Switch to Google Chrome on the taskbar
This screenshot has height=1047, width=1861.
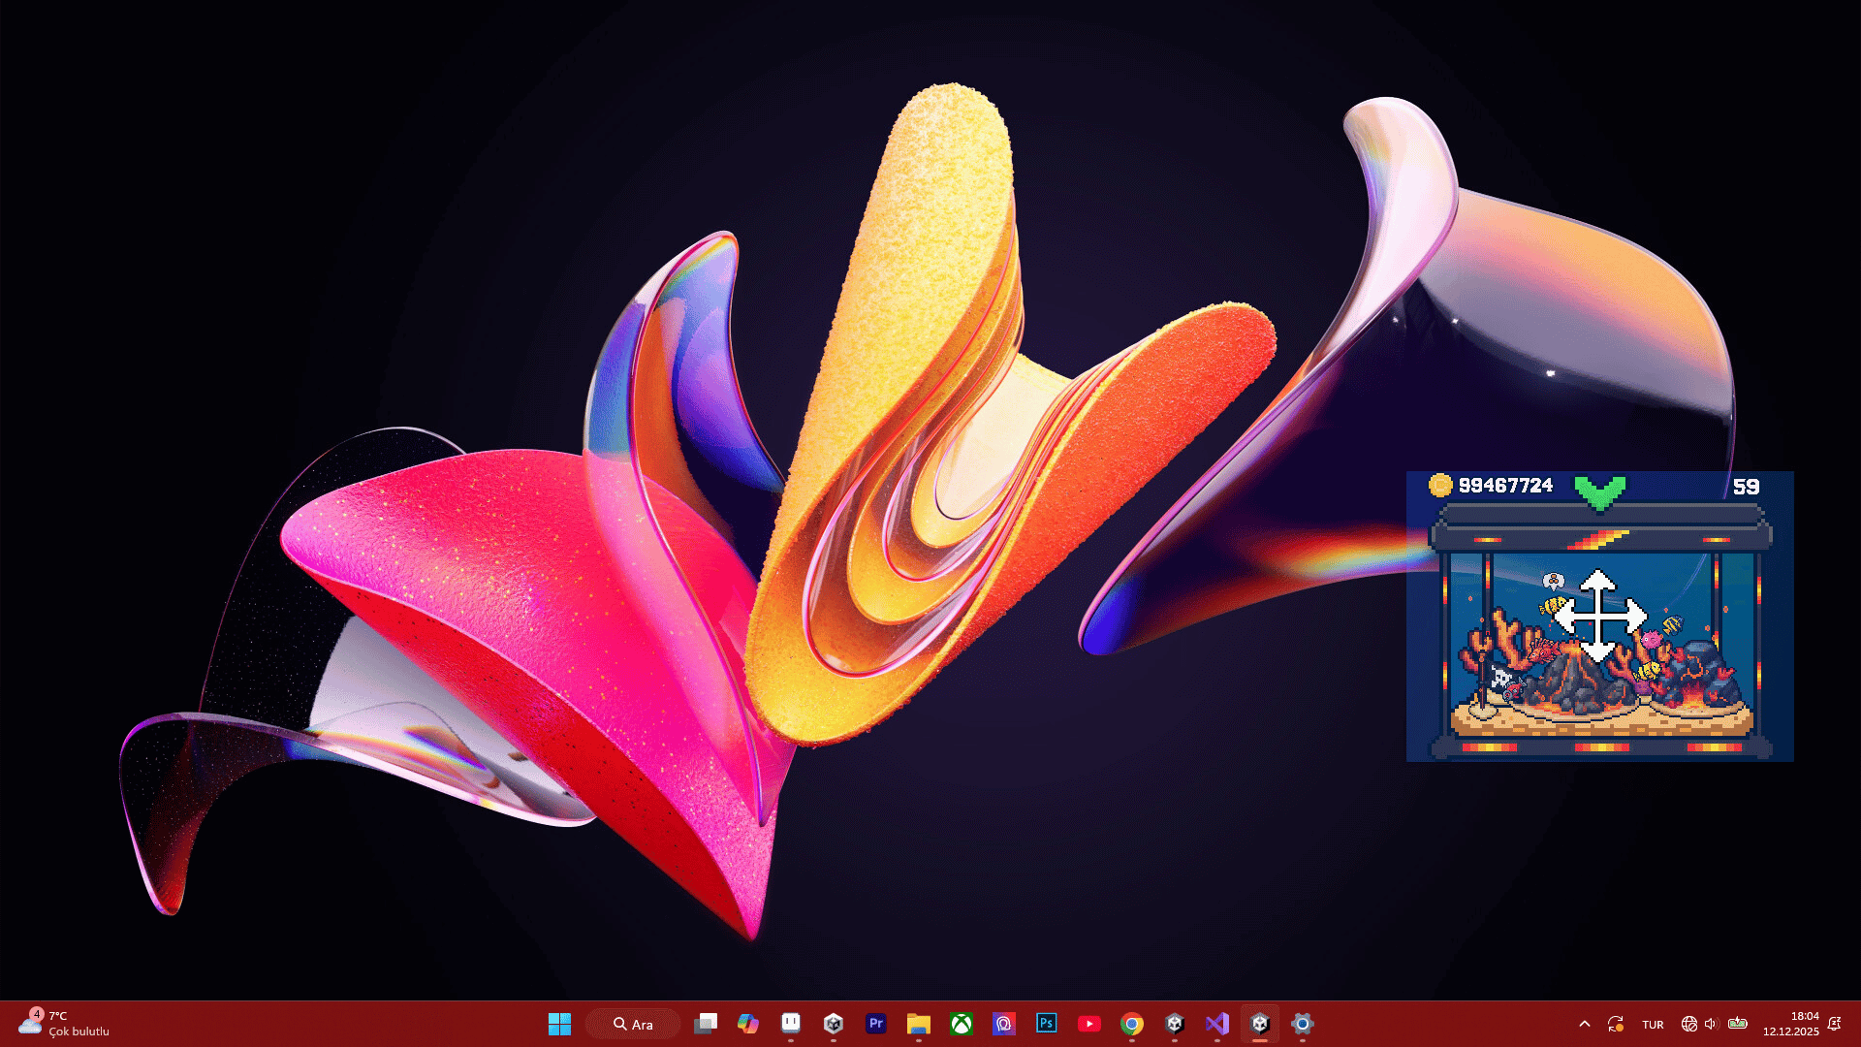coord(1132,1024)
